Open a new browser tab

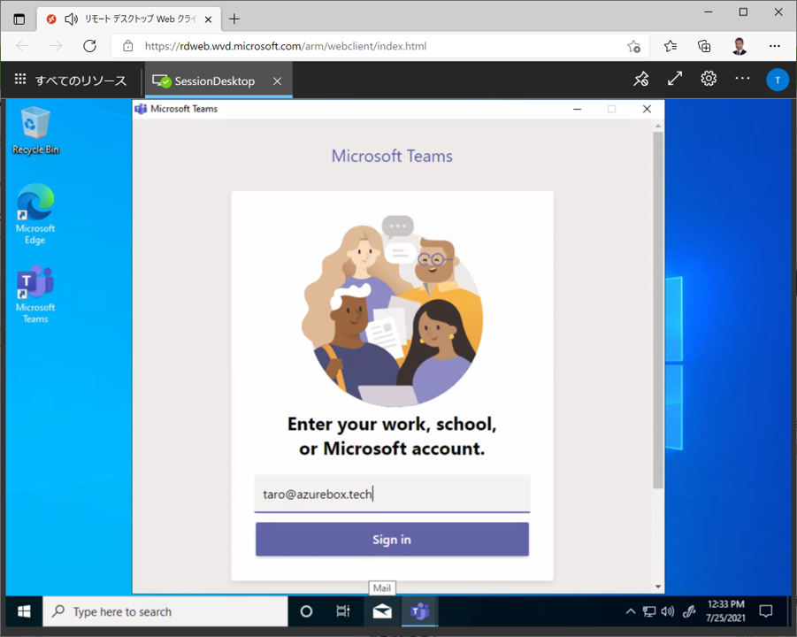(234, 19)
